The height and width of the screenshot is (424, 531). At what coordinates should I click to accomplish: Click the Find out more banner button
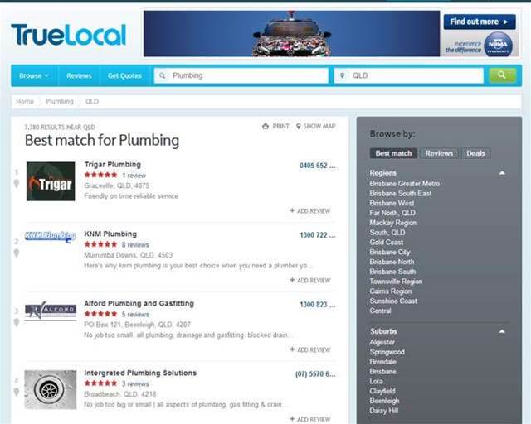(480, 22)
